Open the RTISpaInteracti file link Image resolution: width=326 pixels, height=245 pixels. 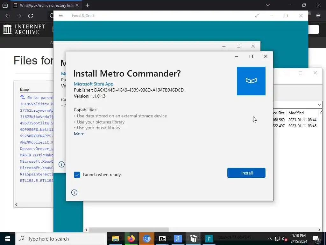click(x=37, y=174)
